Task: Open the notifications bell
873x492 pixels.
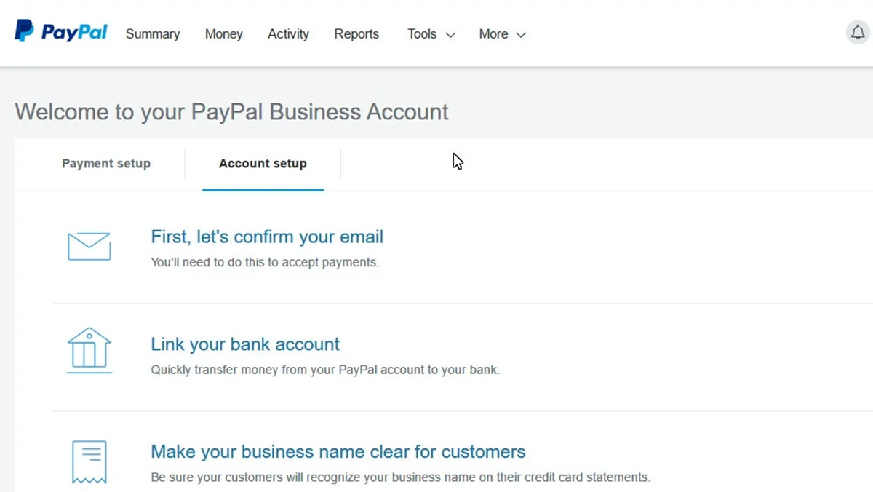Action: pos(858,33)
